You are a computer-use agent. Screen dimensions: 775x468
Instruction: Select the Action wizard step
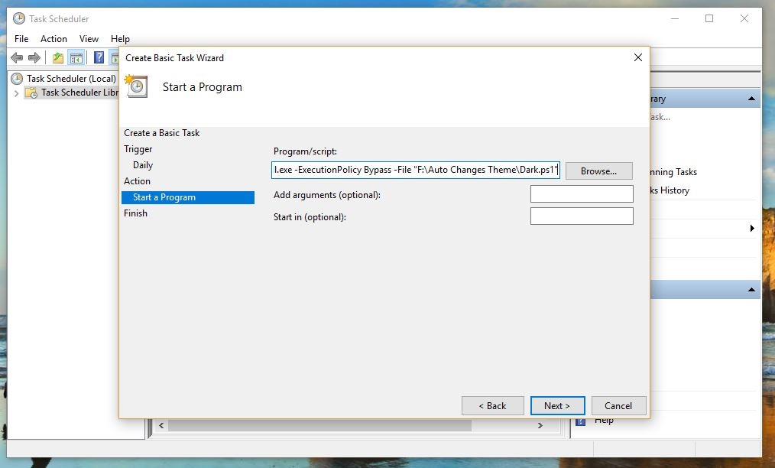tap(137, 181)
